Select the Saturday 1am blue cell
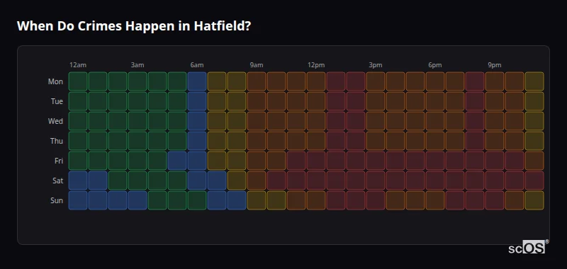The image size is (567, 269). [x=98, y=181]
